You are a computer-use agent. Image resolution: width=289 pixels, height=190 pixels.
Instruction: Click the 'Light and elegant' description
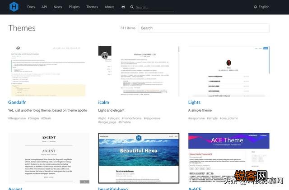pos(112,110)
